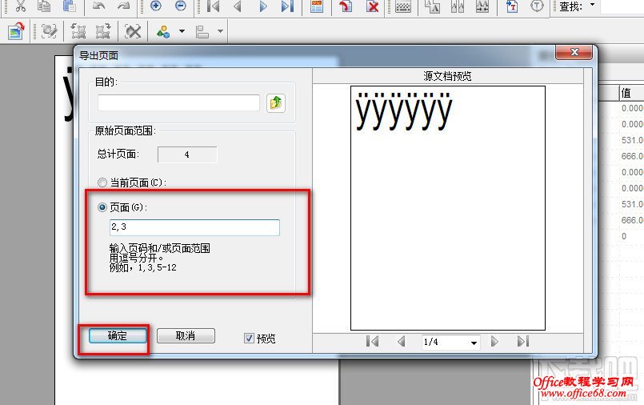Click the browse folder button beside destination
This screenshot has height=405, width=644.
[x=275, y=102]
